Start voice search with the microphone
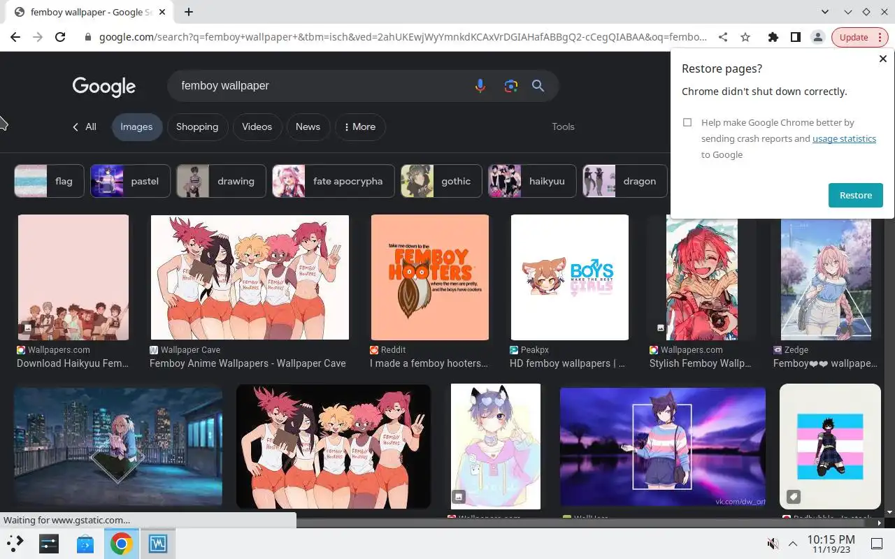Image resolution: width=895 pixels, height=559 pixels. click(x=480, y=86)
